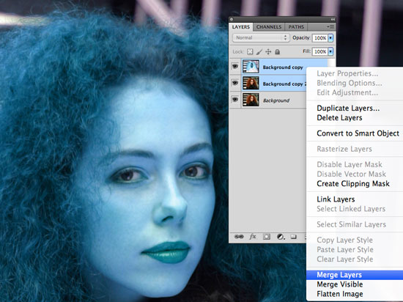This screenshot has width=403, height=302.
Task: Toggle lock image pixels brush icon
Action: pos(259,51)
